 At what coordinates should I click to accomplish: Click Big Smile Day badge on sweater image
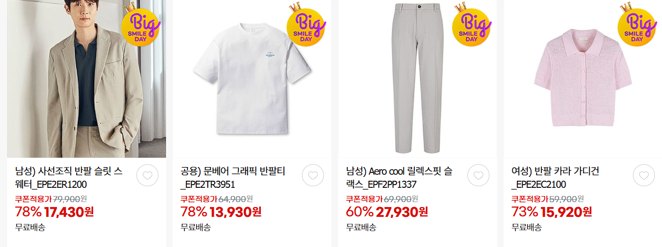[140, 25]
